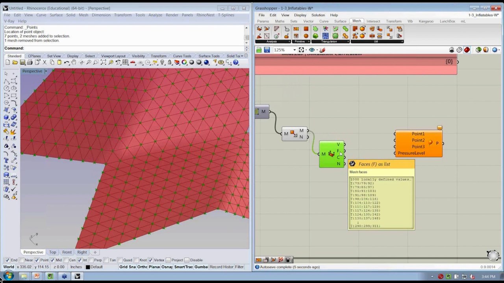Click the New file icon in Rhino toolbar
This screenshot has height=283, width=504.
point(7,62)
